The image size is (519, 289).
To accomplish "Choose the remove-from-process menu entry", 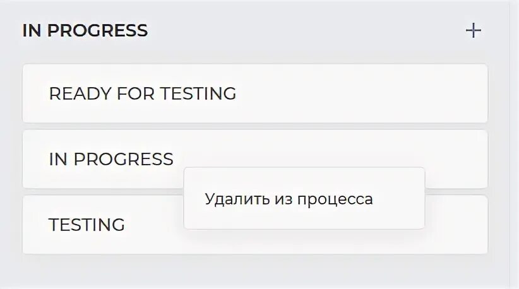I will (289, 199).
